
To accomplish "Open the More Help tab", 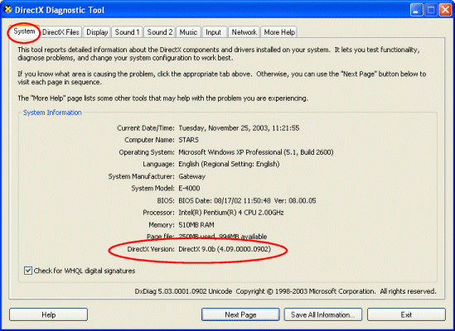I will [279, 32].
